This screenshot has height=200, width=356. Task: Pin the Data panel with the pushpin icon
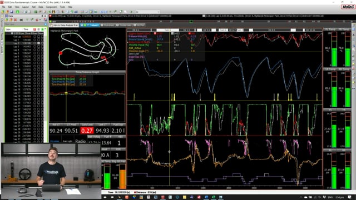pos(42,16)
